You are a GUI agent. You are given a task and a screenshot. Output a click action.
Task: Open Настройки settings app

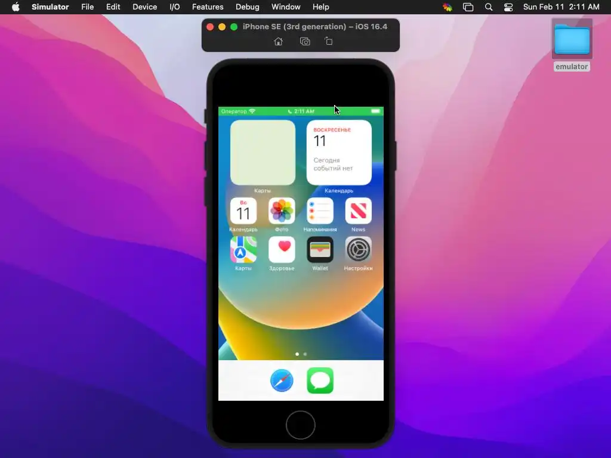tap(358, 250)
